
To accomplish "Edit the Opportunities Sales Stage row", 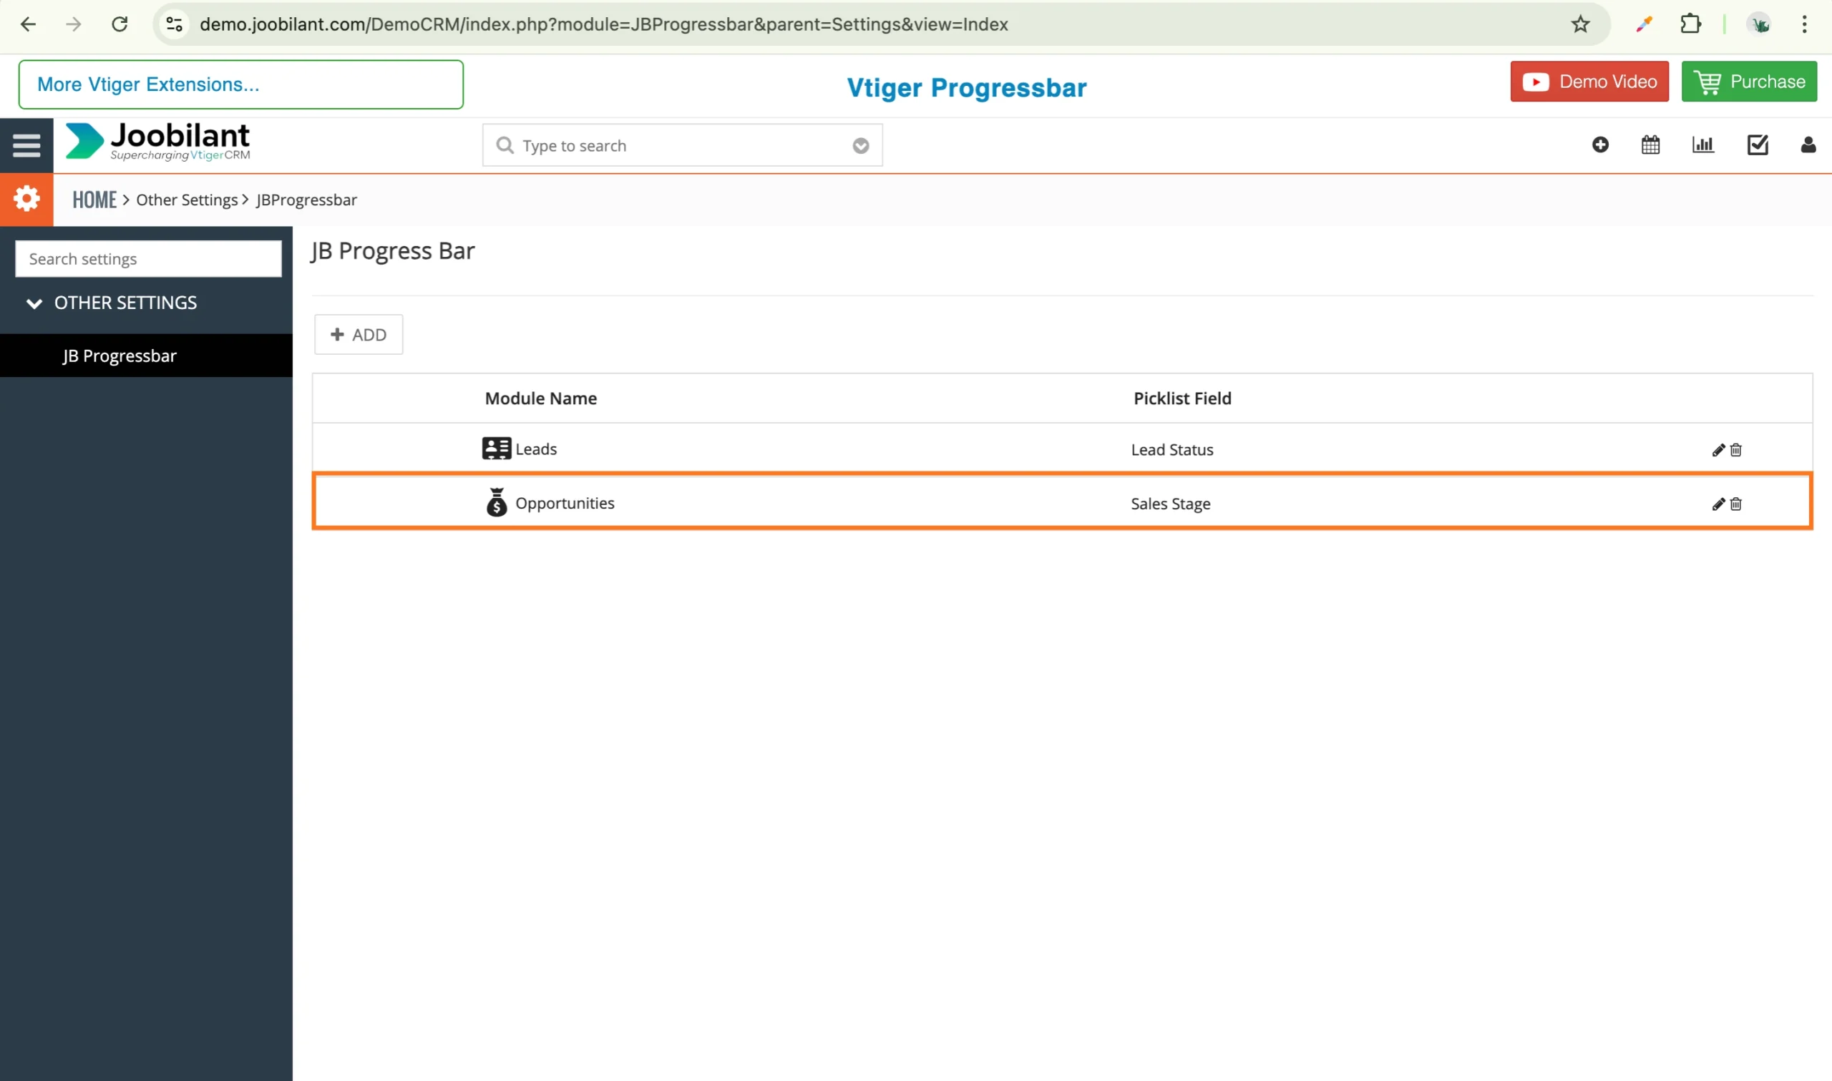I will tap(1717, 504).
